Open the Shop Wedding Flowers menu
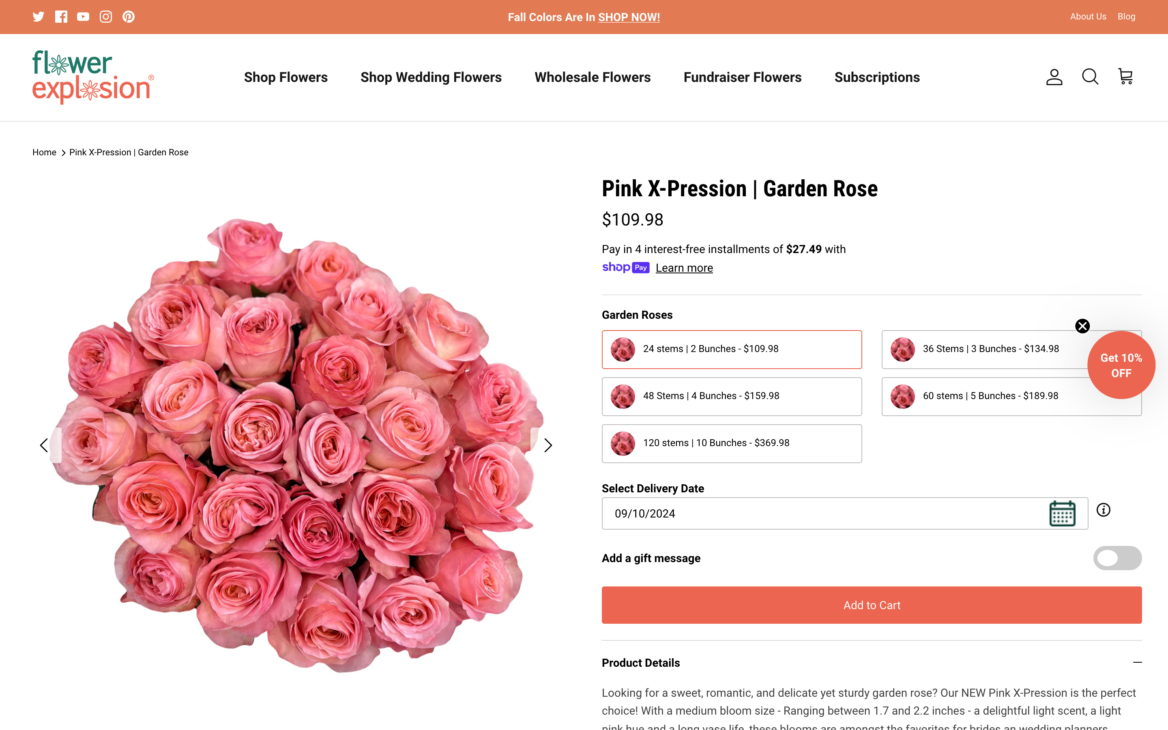Viewport: 1168px width, 730px height. click(431, 77)
